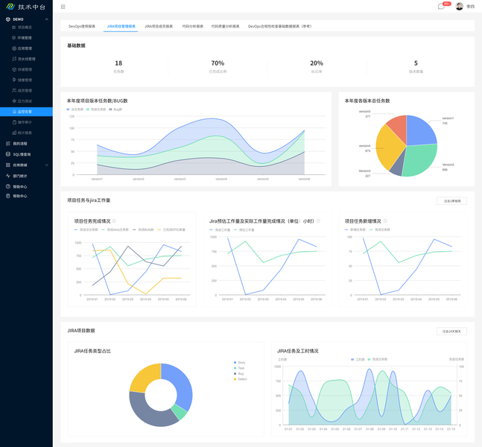Click the 存储管理 sidebar icon
The image size is (482, 447).
point(14,69)
